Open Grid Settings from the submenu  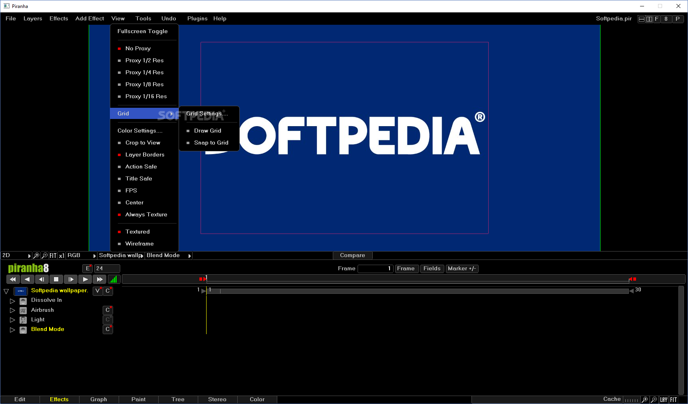pyautogui.click(x=207, y=113)
